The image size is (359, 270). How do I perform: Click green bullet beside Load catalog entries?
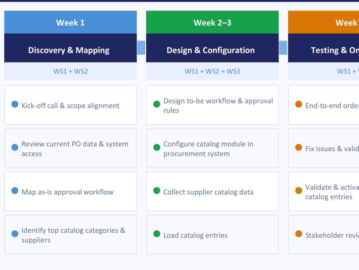(157, 234)
